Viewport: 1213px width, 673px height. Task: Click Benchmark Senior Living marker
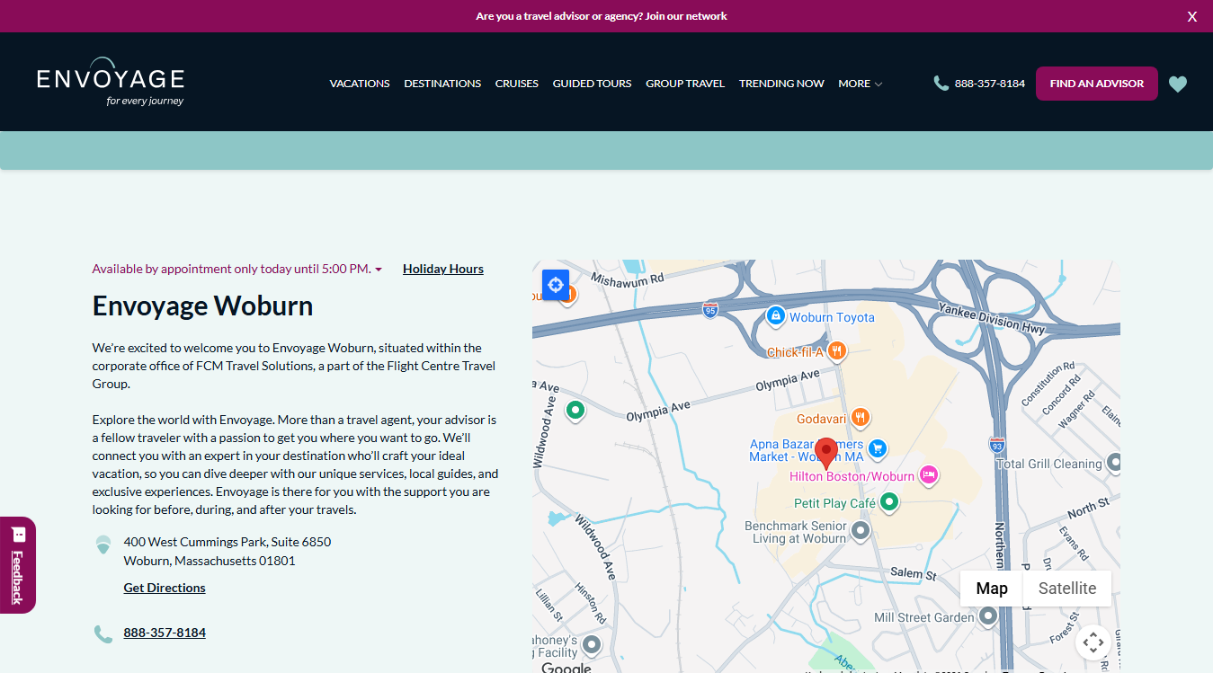point(861,530)
